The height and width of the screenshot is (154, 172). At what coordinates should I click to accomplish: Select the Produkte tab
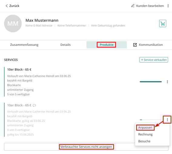(x=107, y=45)
